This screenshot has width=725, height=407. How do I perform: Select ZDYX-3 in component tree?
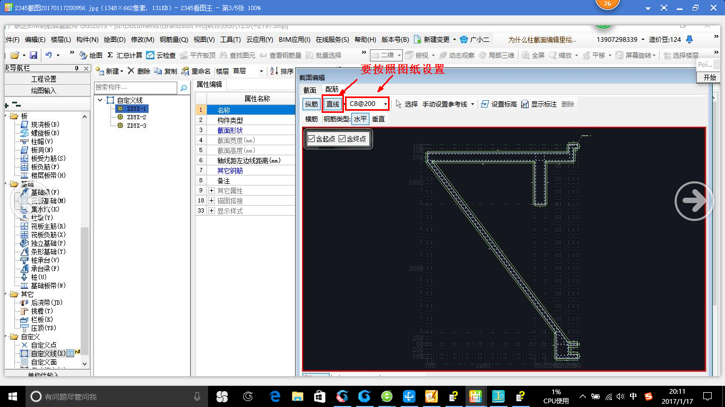(x=136, y=126)
